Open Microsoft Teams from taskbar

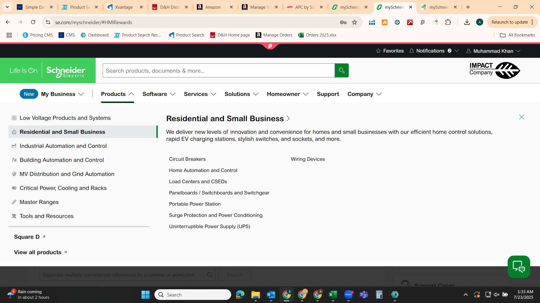point(364,295)
